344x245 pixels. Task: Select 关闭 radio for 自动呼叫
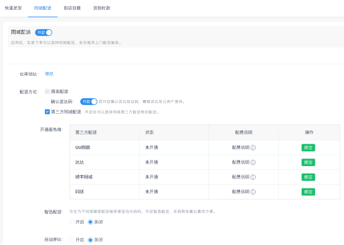click(x=90, y=240)
